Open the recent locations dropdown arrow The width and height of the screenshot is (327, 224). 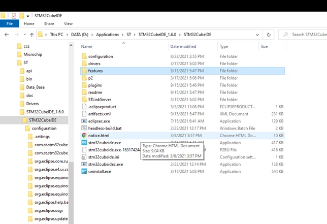pos(24,35)
